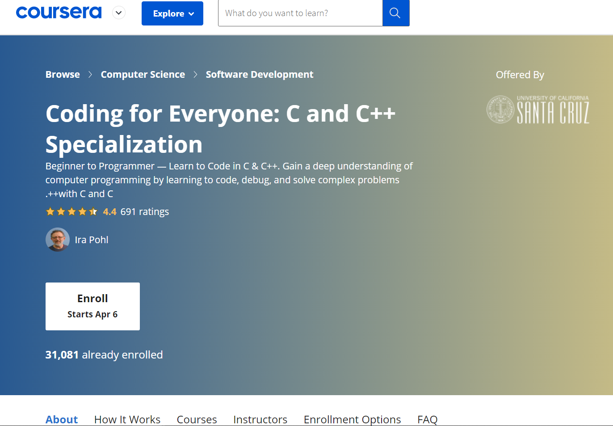613x426 pixels.
Task: Open Ira Pohl's profile photo
Action: click(58, 240)
